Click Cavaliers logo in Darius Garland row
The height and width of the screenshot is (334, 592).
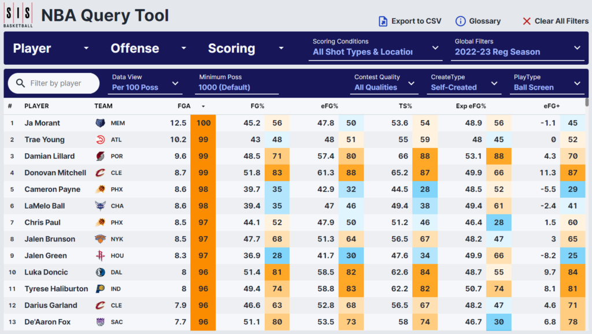(100, 305)
